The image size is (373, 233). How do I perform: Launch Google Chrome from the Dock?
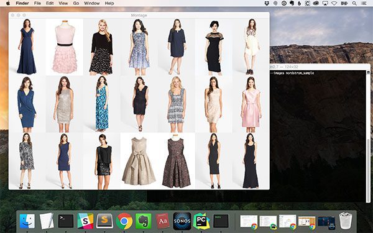(124, 221)
